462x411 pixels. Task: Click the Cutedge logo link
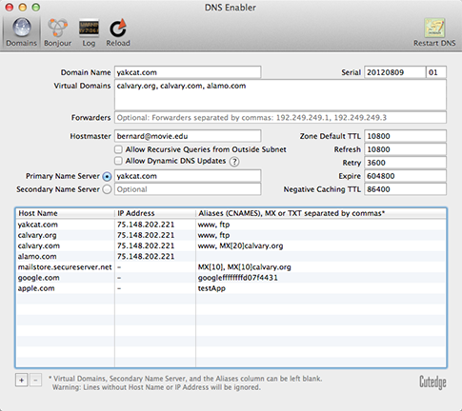[x=432, y=382]
